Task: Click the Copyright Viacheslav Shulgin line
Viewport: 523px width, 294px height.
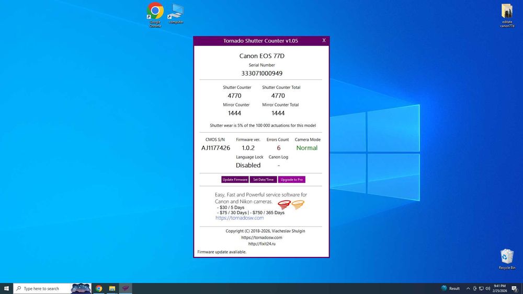Action: coord(265,231)
